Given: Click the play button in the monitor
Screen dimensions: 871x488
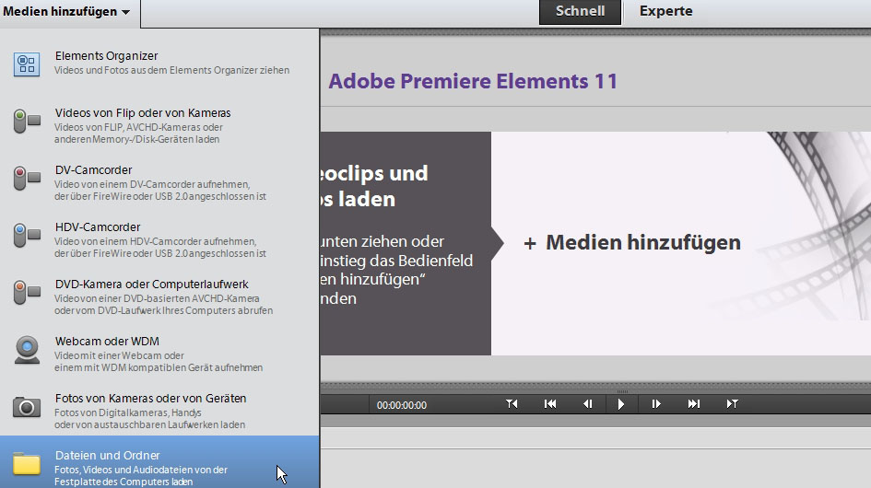Looking at the screenshot, I should click(x=621, y=404).
